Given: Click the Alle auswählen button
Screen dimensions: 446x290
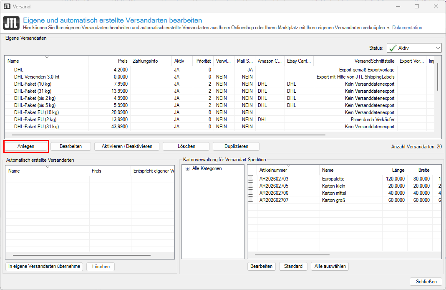Looking at the screenshot, I should [x=329, y=266].
